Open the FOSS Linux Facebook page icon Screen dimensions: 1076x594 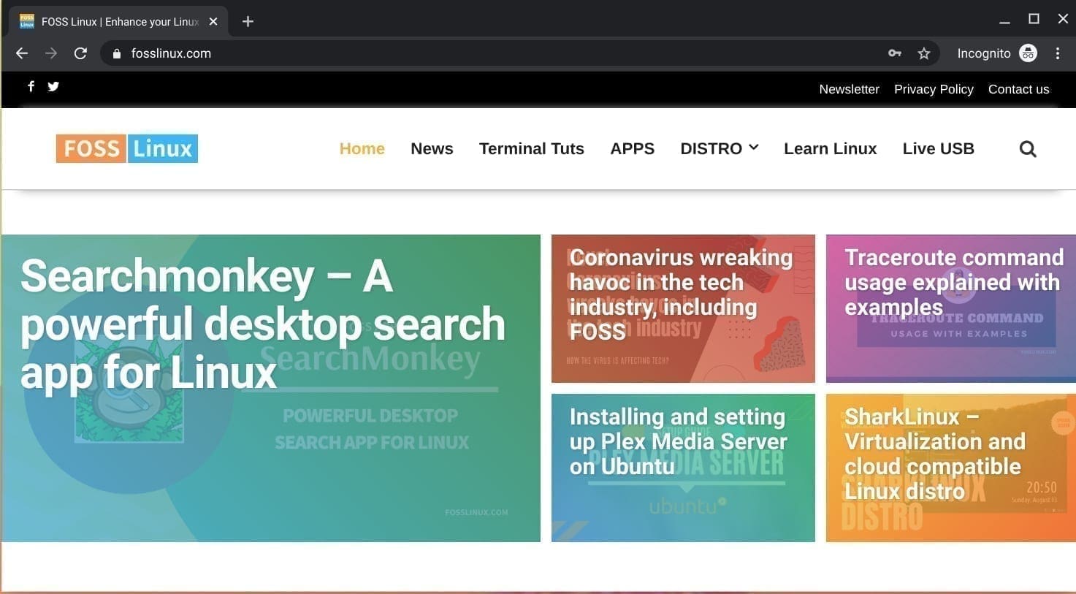point(31,86)
